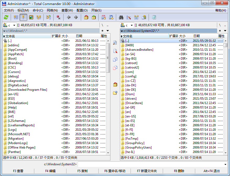Toggle the Tree view mode button
Screen dimensions: 230x176
(39, 18)
